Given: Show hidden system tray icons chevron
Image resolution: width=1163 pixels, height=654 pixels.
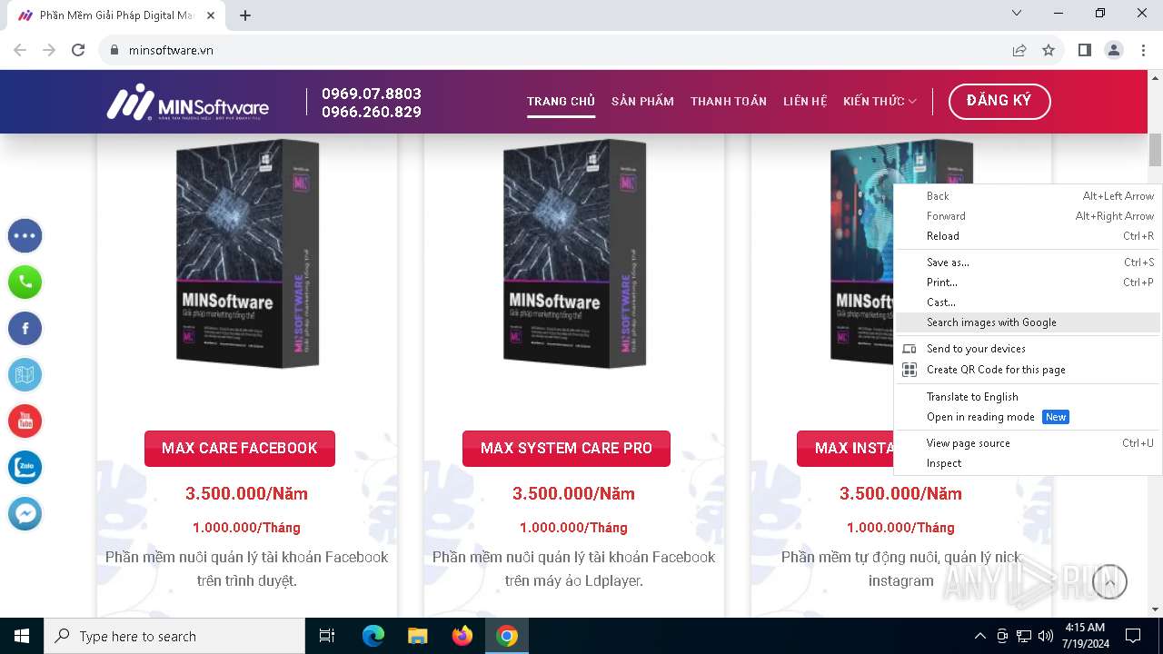Looking at the screenshot, I should tap(979, 636).
